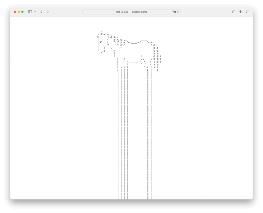Show the tab overview
The image size is (263, 213).
pyautogui.click(x=247, y=12)
